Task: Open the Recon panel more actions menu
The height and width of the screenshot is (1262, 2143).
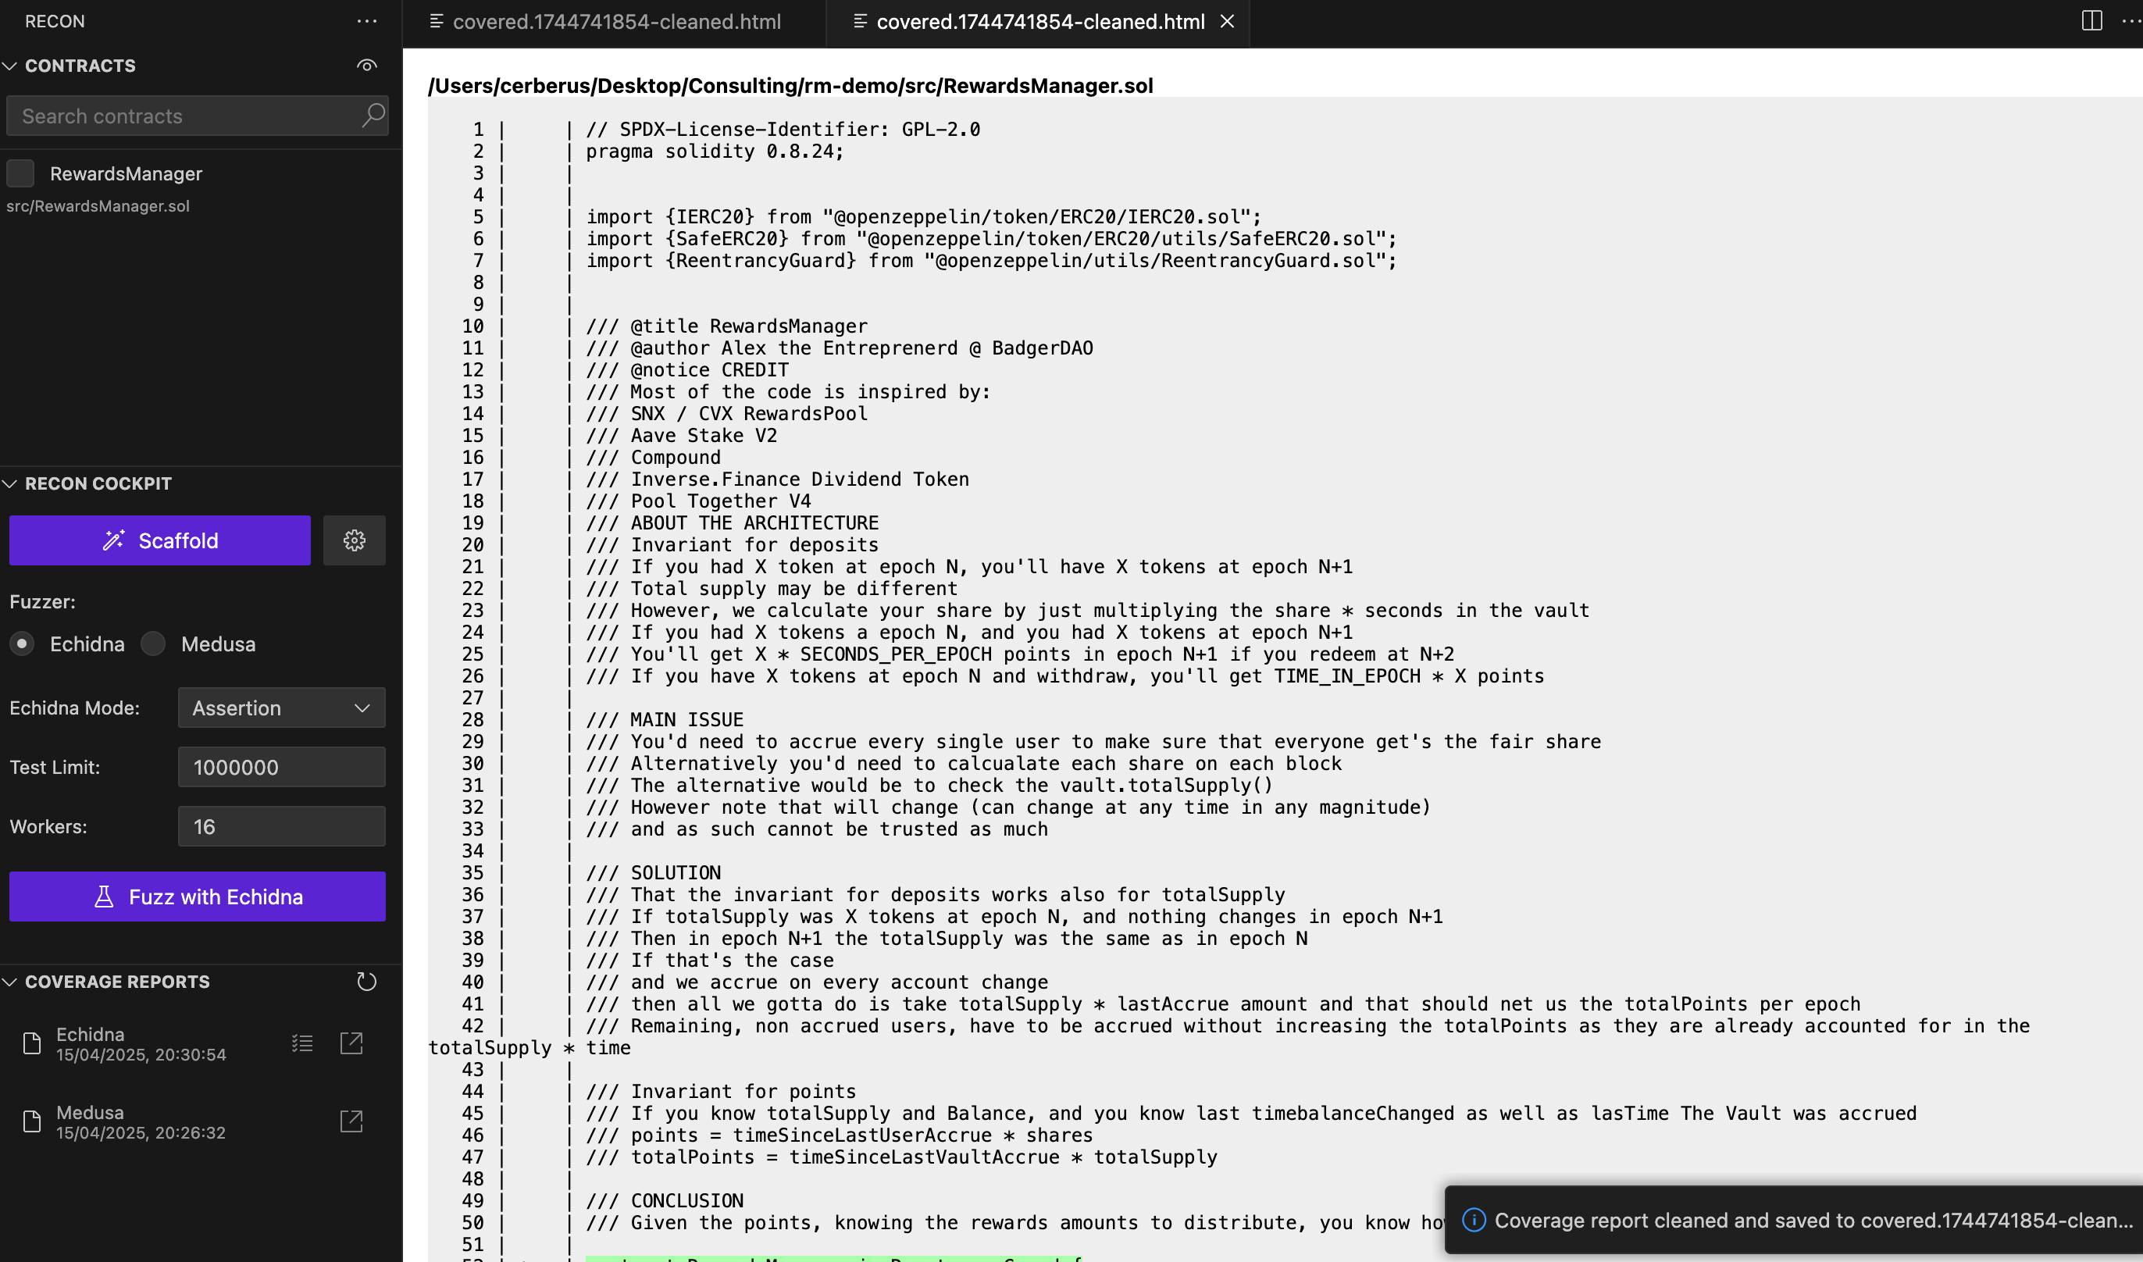Action: tap(366, 21)
